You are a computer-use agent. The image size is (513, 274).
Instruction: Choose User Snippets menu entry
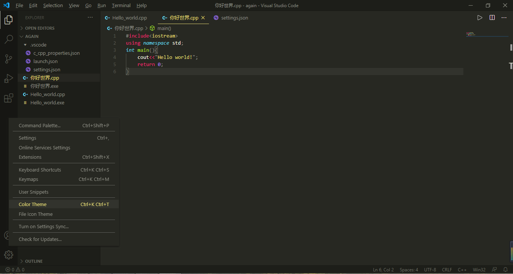(x=64, y=192)
